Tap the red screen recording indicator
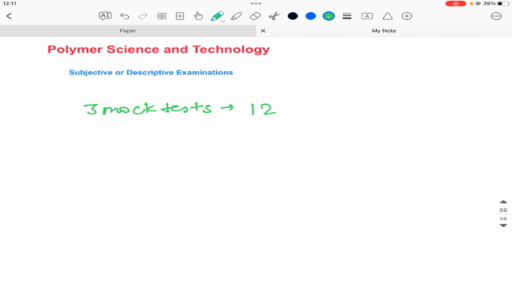The image size is (512, 288). [x=455, y=3]
